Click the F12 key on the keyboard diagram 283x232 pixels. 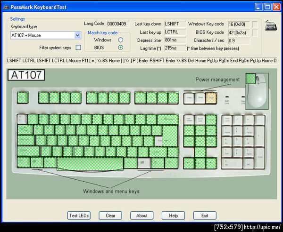coord(173,98)
